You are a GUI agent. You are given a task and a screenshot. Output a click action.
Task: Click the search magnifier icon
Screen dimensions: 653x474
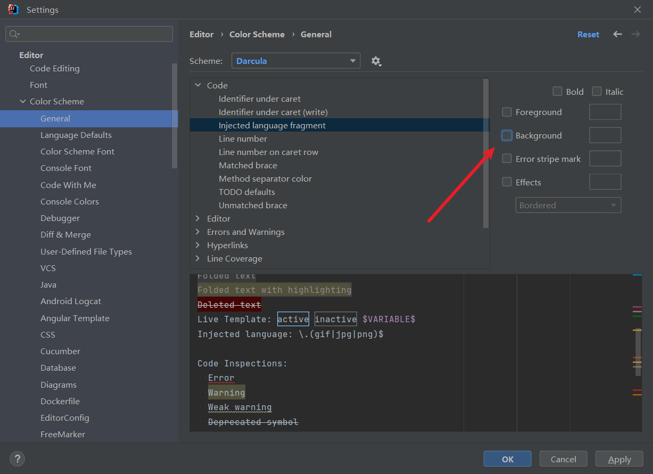coord(14,34)
